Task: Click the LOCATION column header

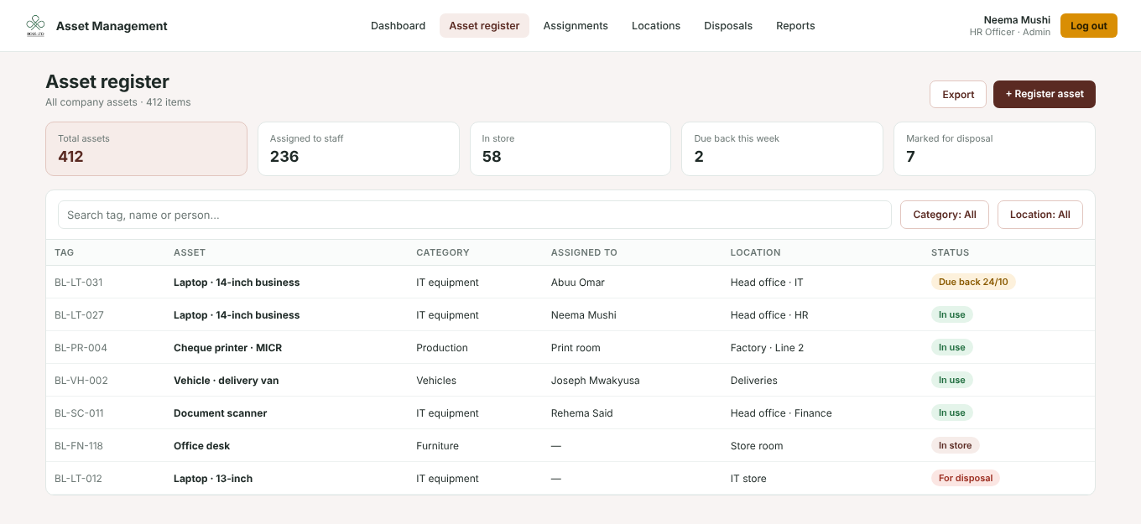Action: [756, 252]
